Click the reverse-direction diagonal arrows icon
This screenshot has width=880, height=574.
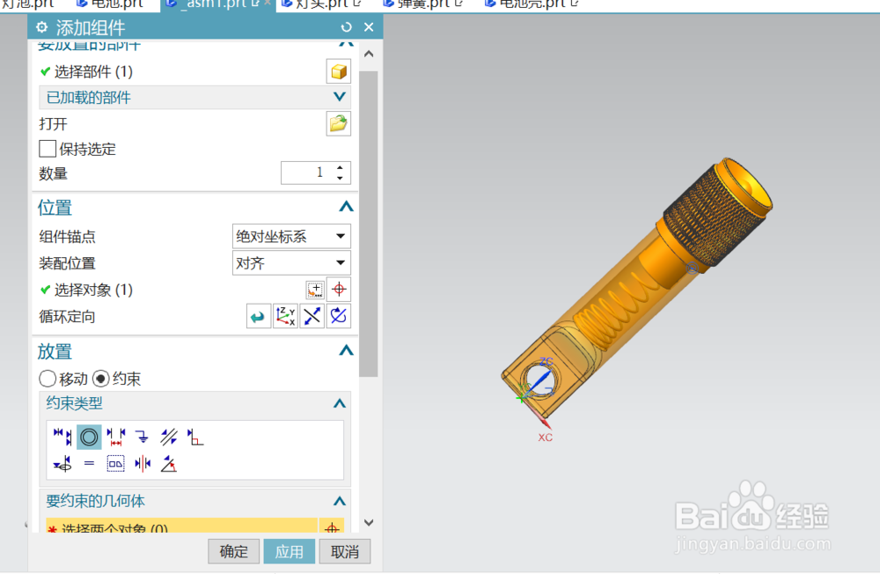[312, 316]
